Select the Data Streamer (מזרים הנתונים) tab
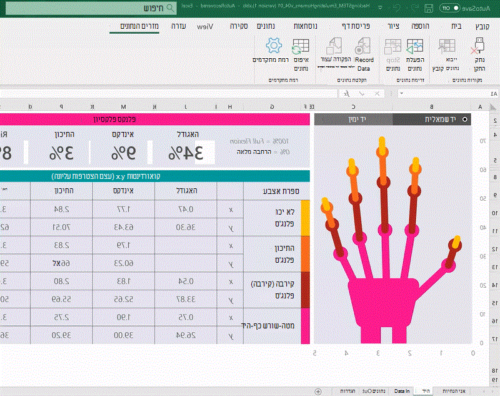The height and width of the screenshot is (396, 500). coord(139,26)
